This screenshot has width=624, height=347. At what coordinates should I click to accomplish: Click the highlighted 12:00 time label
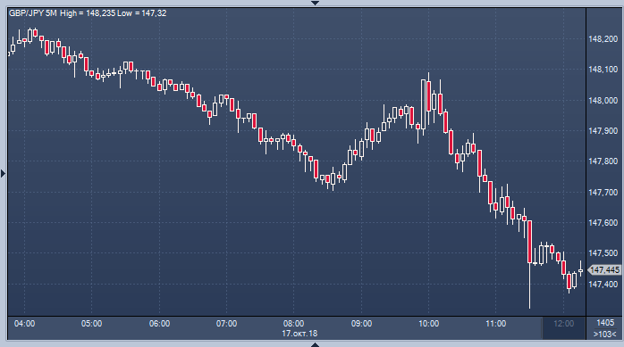564,324
